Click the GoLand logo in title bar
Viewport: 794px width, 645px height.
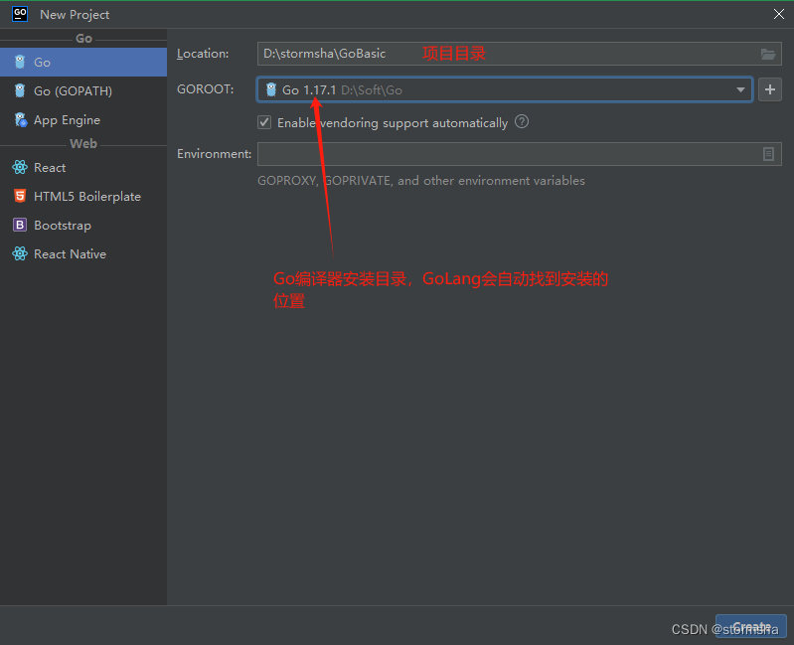pyautogui.click(x=20, y=14)
